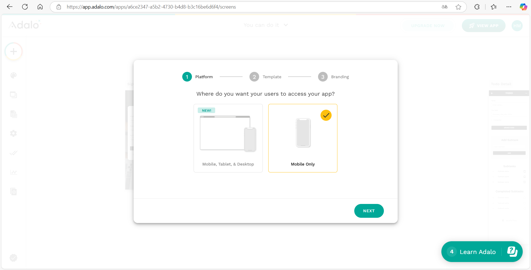Open the app name dropdown 'You can do it'
531x270 pixels.
pos(266,25)
